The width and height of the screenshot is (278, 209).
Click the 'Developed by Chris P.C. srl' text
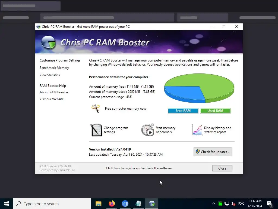(57, 170)
